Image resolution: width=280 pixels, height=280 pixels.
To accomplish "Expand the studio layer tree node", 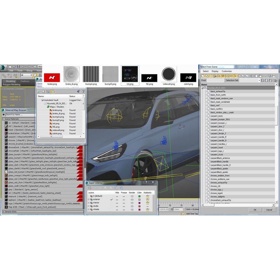I will pos(89,206).
